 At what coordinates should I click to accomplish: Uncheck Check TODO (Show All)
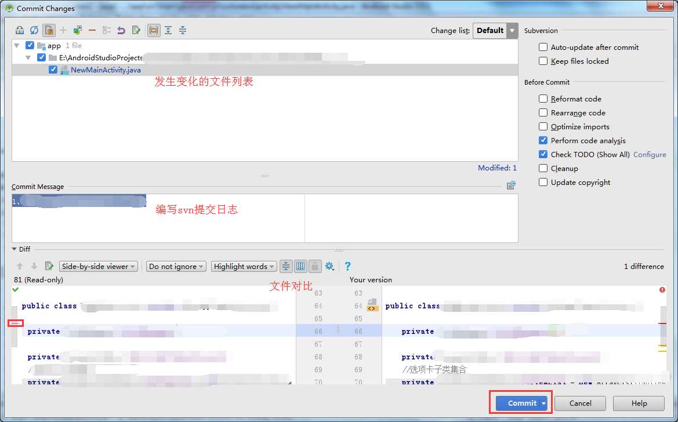click(543, 154)
